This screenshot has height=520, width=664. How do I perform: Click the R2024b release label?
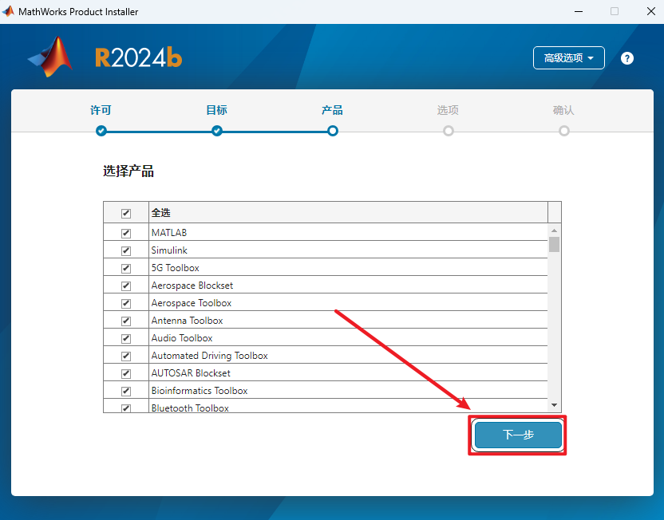(x=139, y=58)
